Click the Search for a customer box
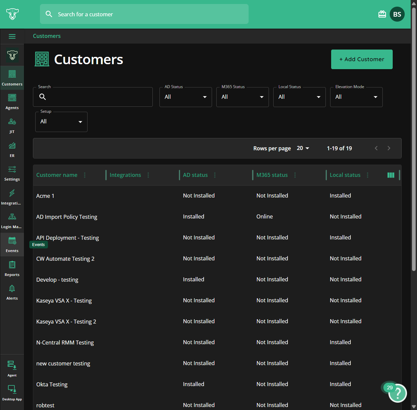Viewport: 417px width, 410px height. [x=144, y=14]
